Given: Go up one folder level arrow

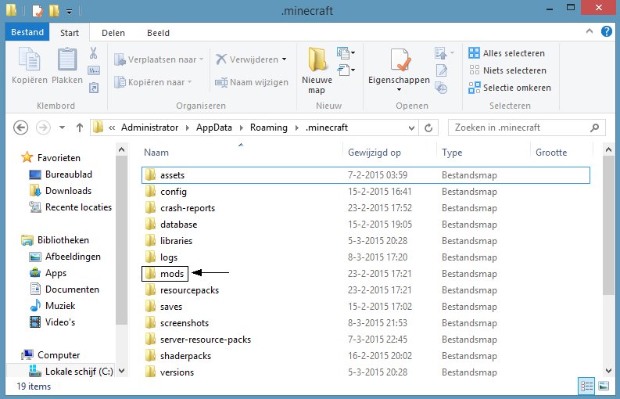Looking at the screenshot, I should coord(79,128).
